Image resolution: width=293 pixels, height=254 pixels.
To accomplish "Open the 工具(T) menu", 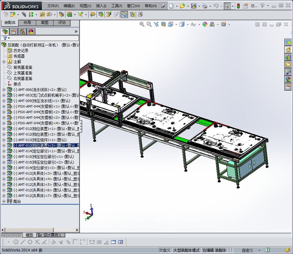I will click(117, 6).
